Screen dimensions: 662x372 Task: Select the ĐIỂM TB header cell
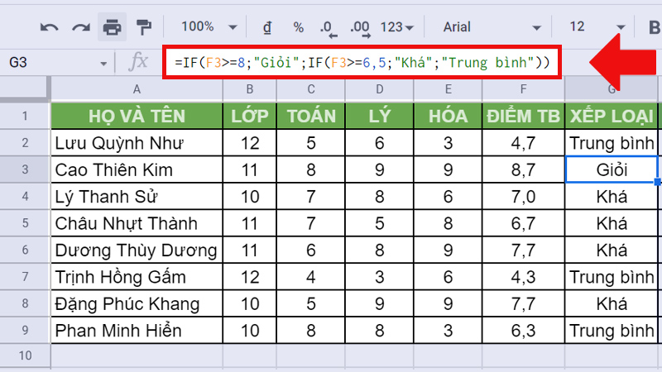pyautogui.click(x=521, y=116)
